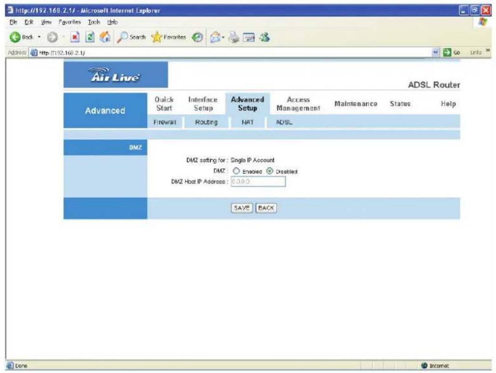Open the File menu
Viewport: 496px width, 373px height.
coord(13,22)
